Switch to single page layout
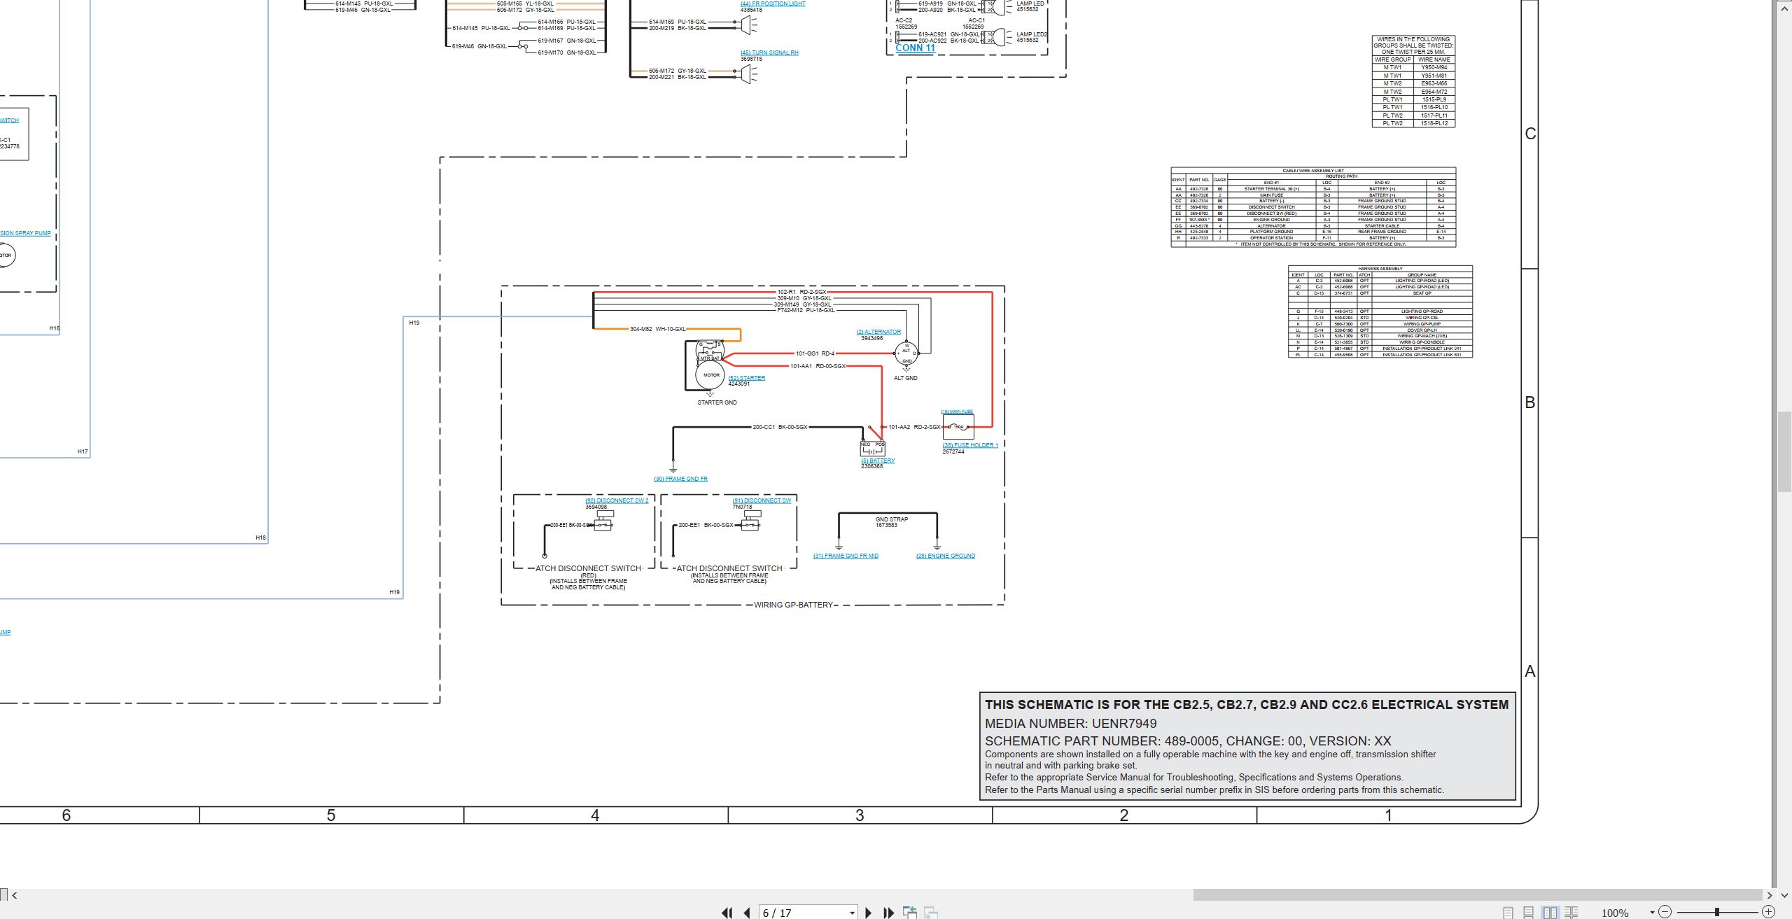This screenshot has height=919, width=1792. pos(1508,913)
